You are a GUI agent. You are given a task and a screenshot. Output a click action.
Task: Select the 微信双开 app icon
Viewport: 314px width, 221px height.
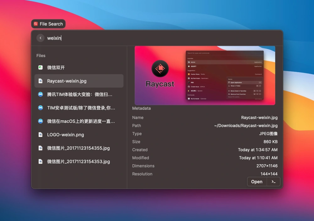click(41, 67)
